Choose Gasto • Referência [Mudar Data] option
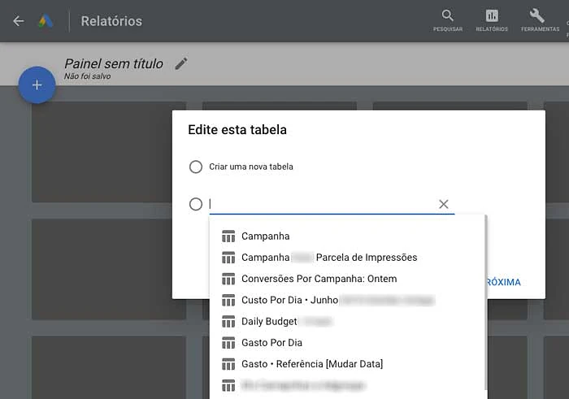569x399 pixels. pyautogui.click(x=347, y=364)
